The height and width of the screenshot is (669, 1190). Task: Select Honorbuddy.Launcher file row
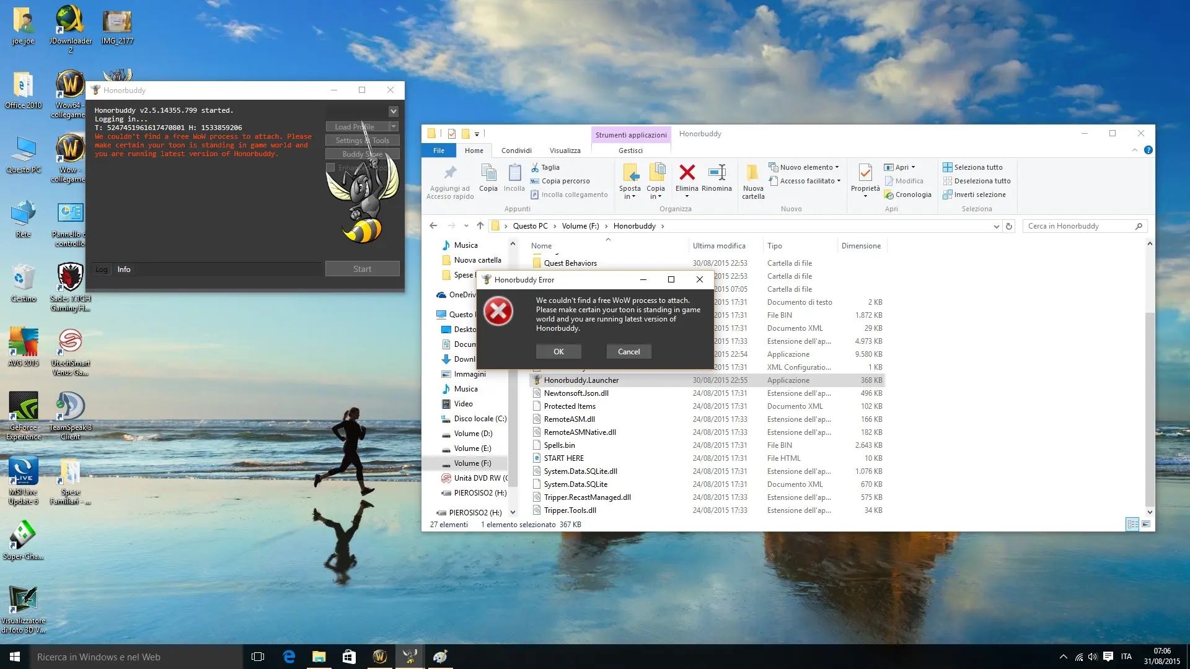click(707, 380)
